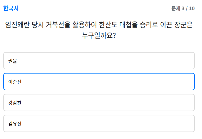202x139 pixels.
Task: Click the word 임진왜란 in the question
Action: (17, 25)
